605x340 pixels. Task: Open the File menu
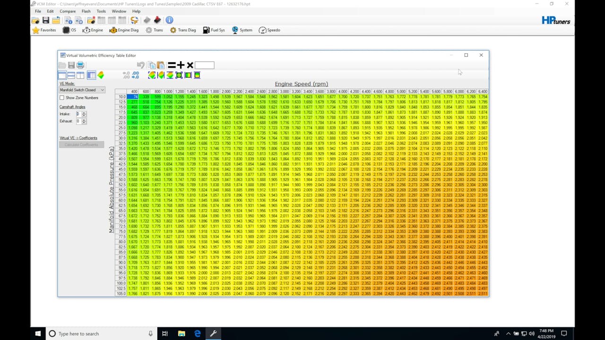point(38,11)
